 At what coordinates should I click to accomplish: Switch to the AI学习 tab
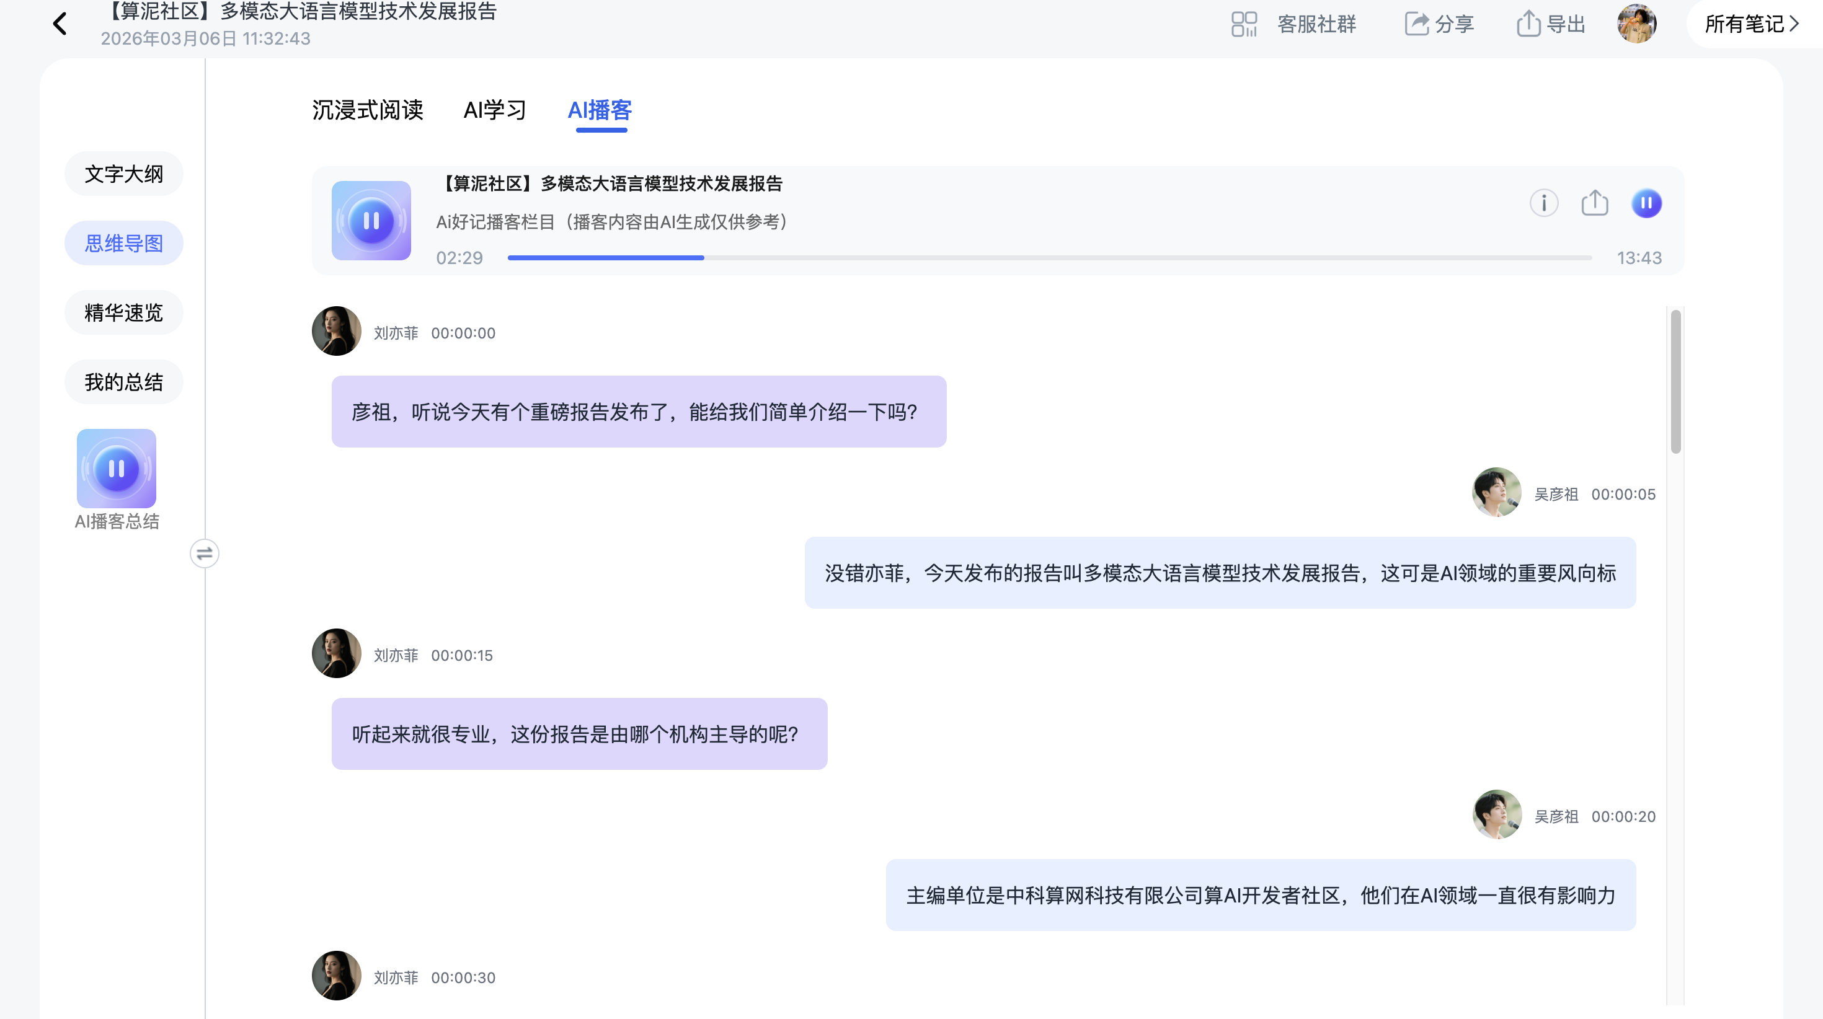[x=495, y=110]
